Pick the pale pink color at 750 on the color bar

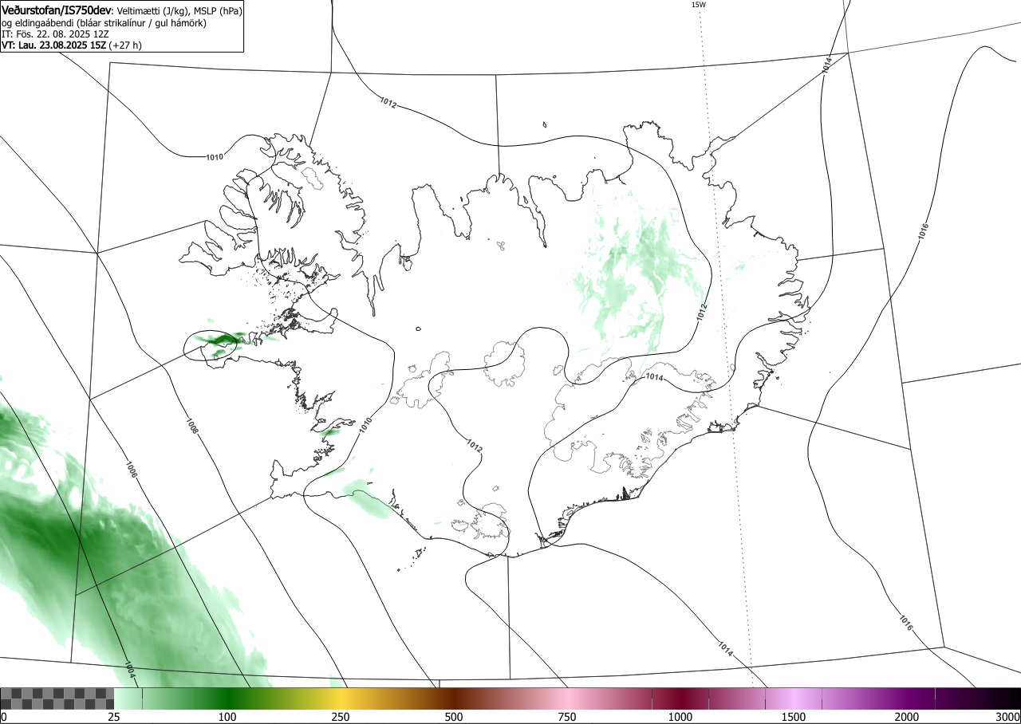point(567,698)
